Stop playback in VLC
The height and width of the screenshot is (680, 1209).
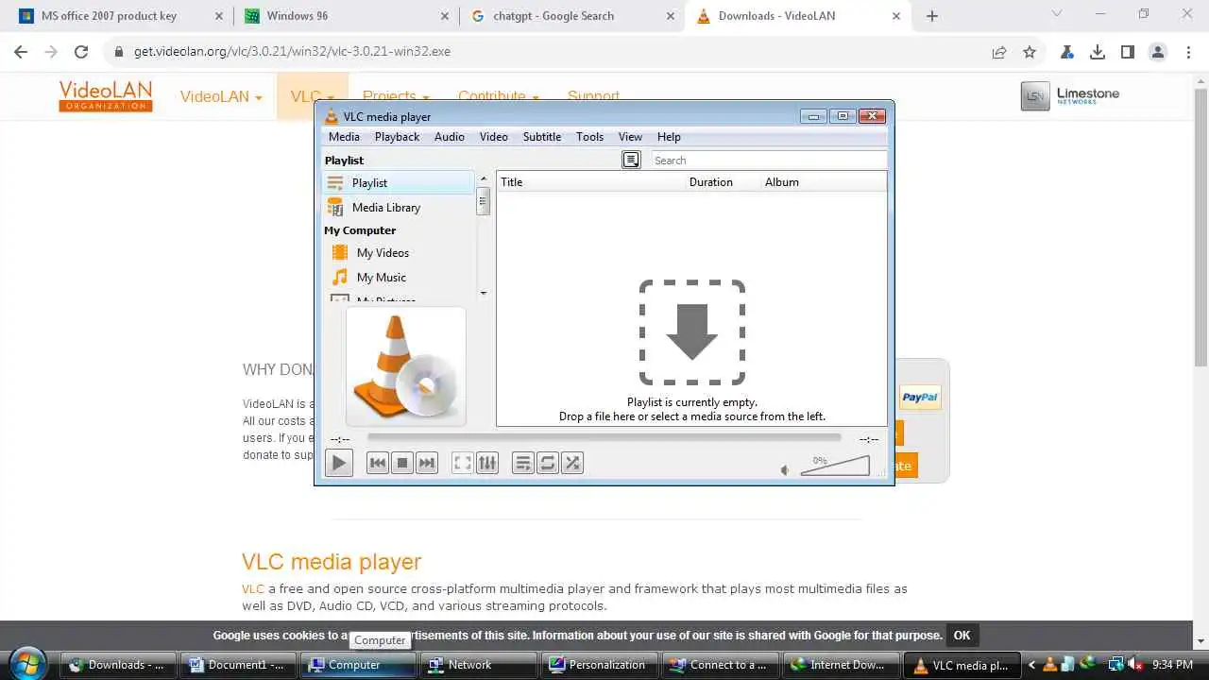point(402,463)
